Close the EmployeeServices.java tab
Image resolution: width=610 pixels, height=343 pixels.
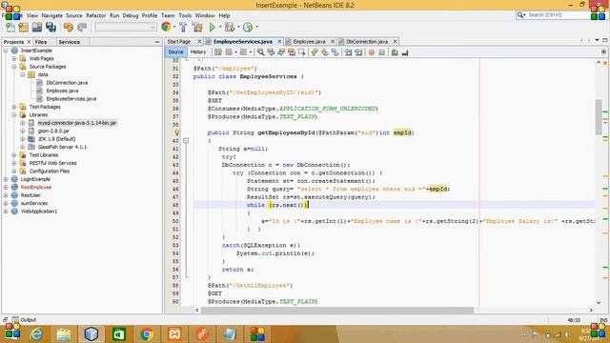click(279, 41)
